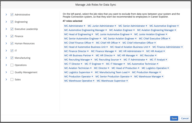Remove the MC Chief Executive Officer token
Image resolution: width=192 pixels, height=123 pixels.
169,39
